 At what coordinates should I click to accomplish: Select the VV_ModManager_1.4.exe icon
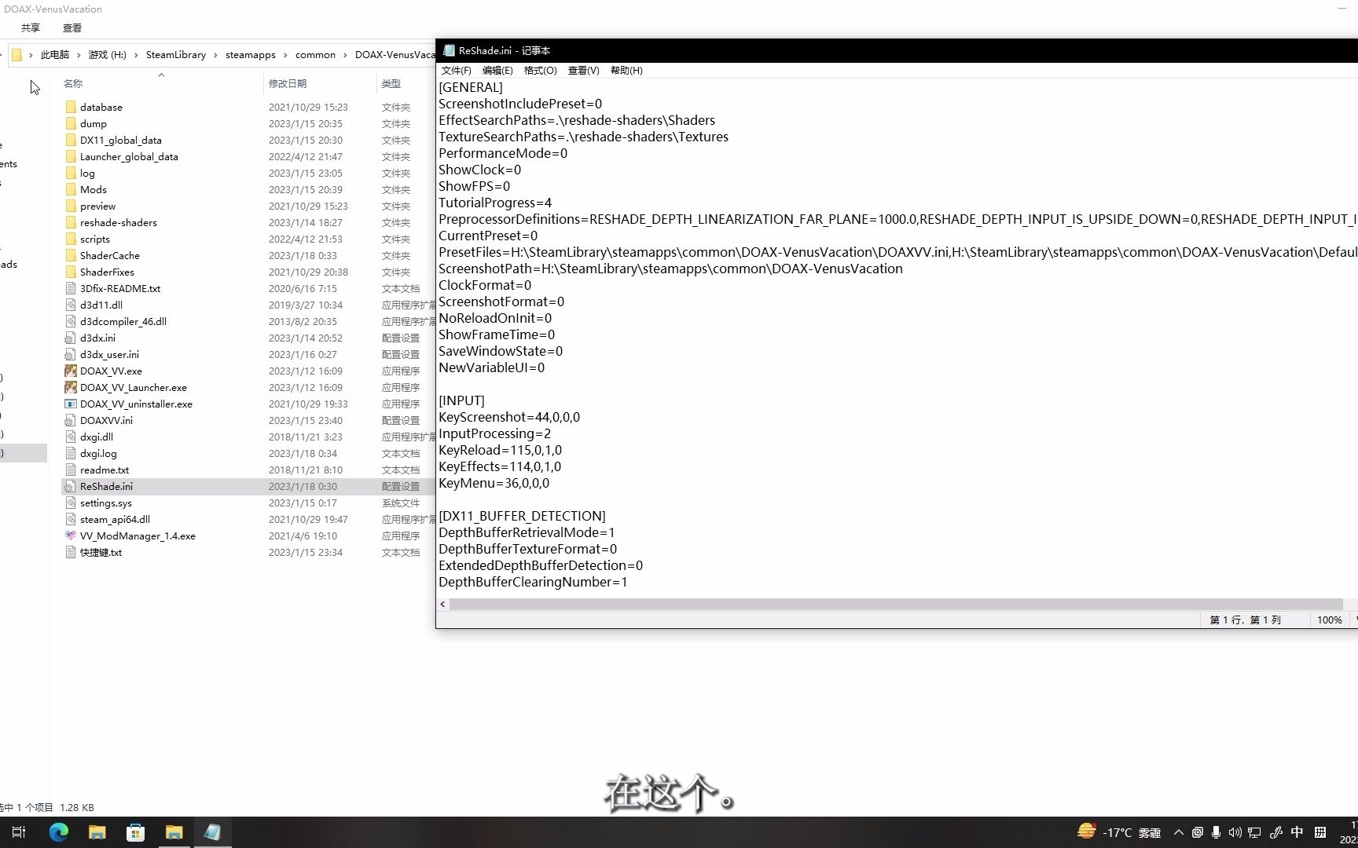tap(71, 535)
